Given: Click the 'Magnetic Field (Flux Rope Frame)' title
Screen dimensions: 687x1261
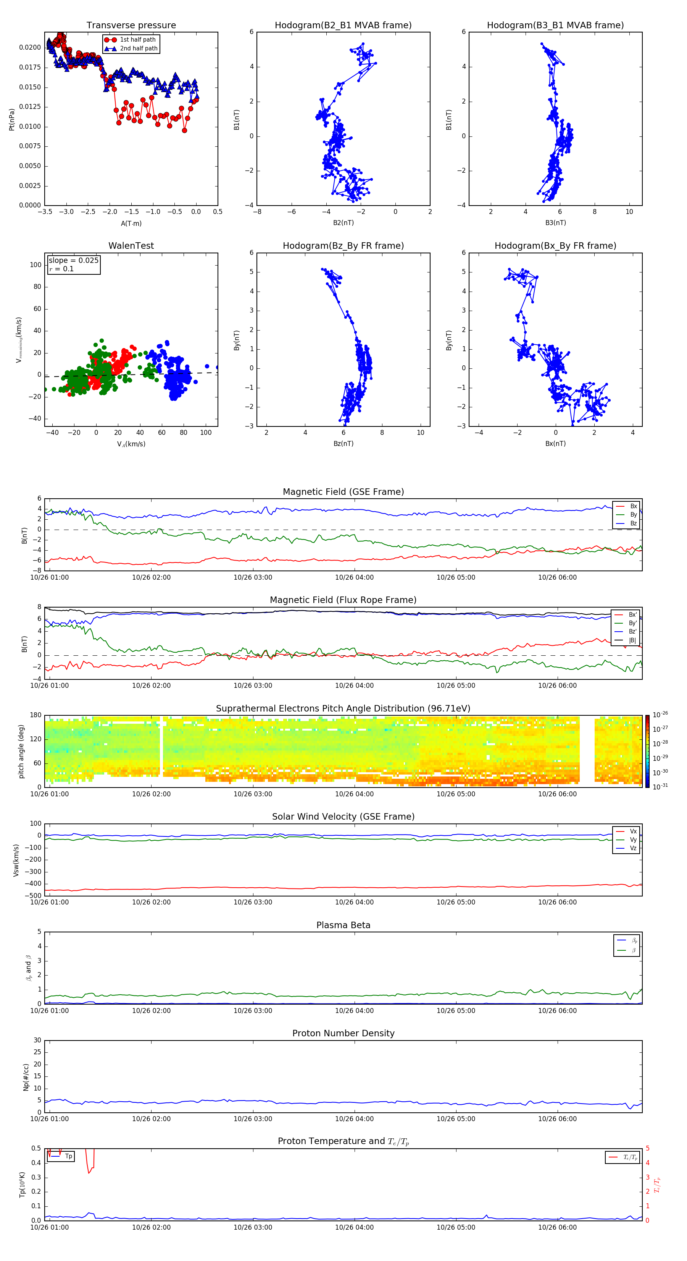Looking at the screenshot, I should click(x=343, y=600).
